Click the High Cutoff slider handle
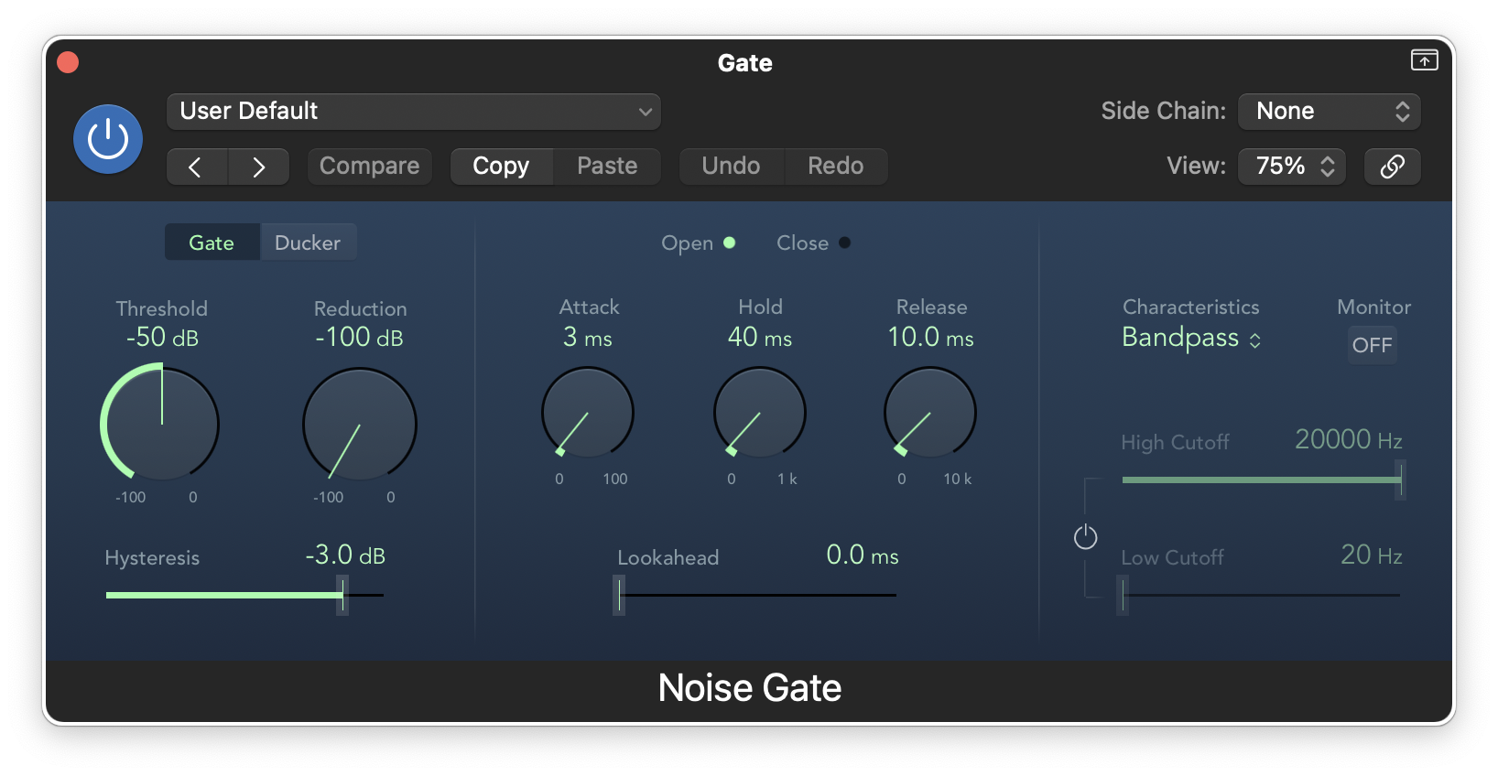The image size is (1498, 776). 1400,480
